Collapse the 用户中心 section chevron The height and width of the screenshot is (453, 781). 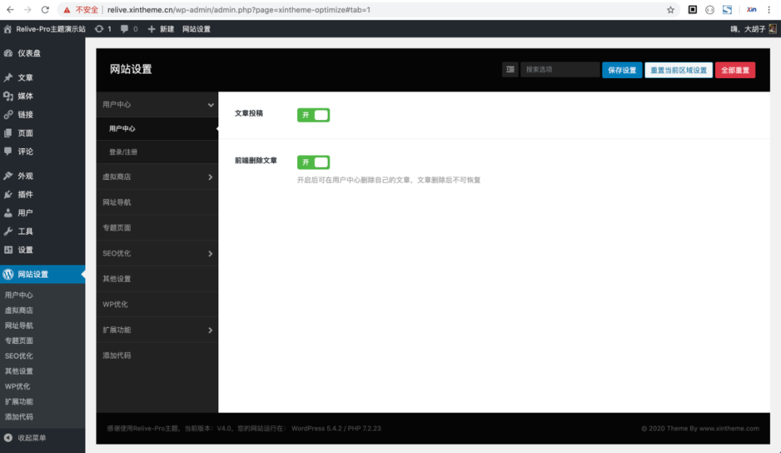click(x=210, y=104)
